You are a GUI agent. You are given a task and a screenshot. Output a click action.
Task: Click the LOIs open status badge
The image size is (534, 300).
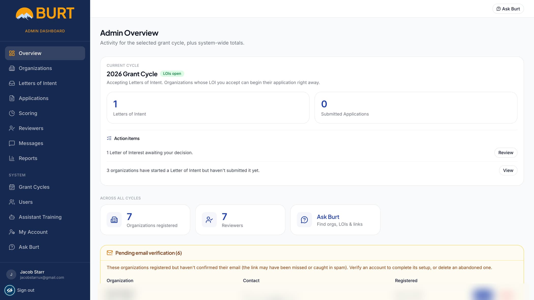point(172,74)
